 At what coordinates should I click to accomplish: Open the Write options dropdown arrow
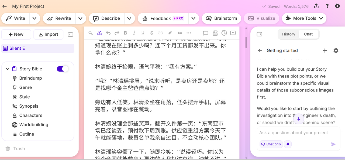coord(34,18)
